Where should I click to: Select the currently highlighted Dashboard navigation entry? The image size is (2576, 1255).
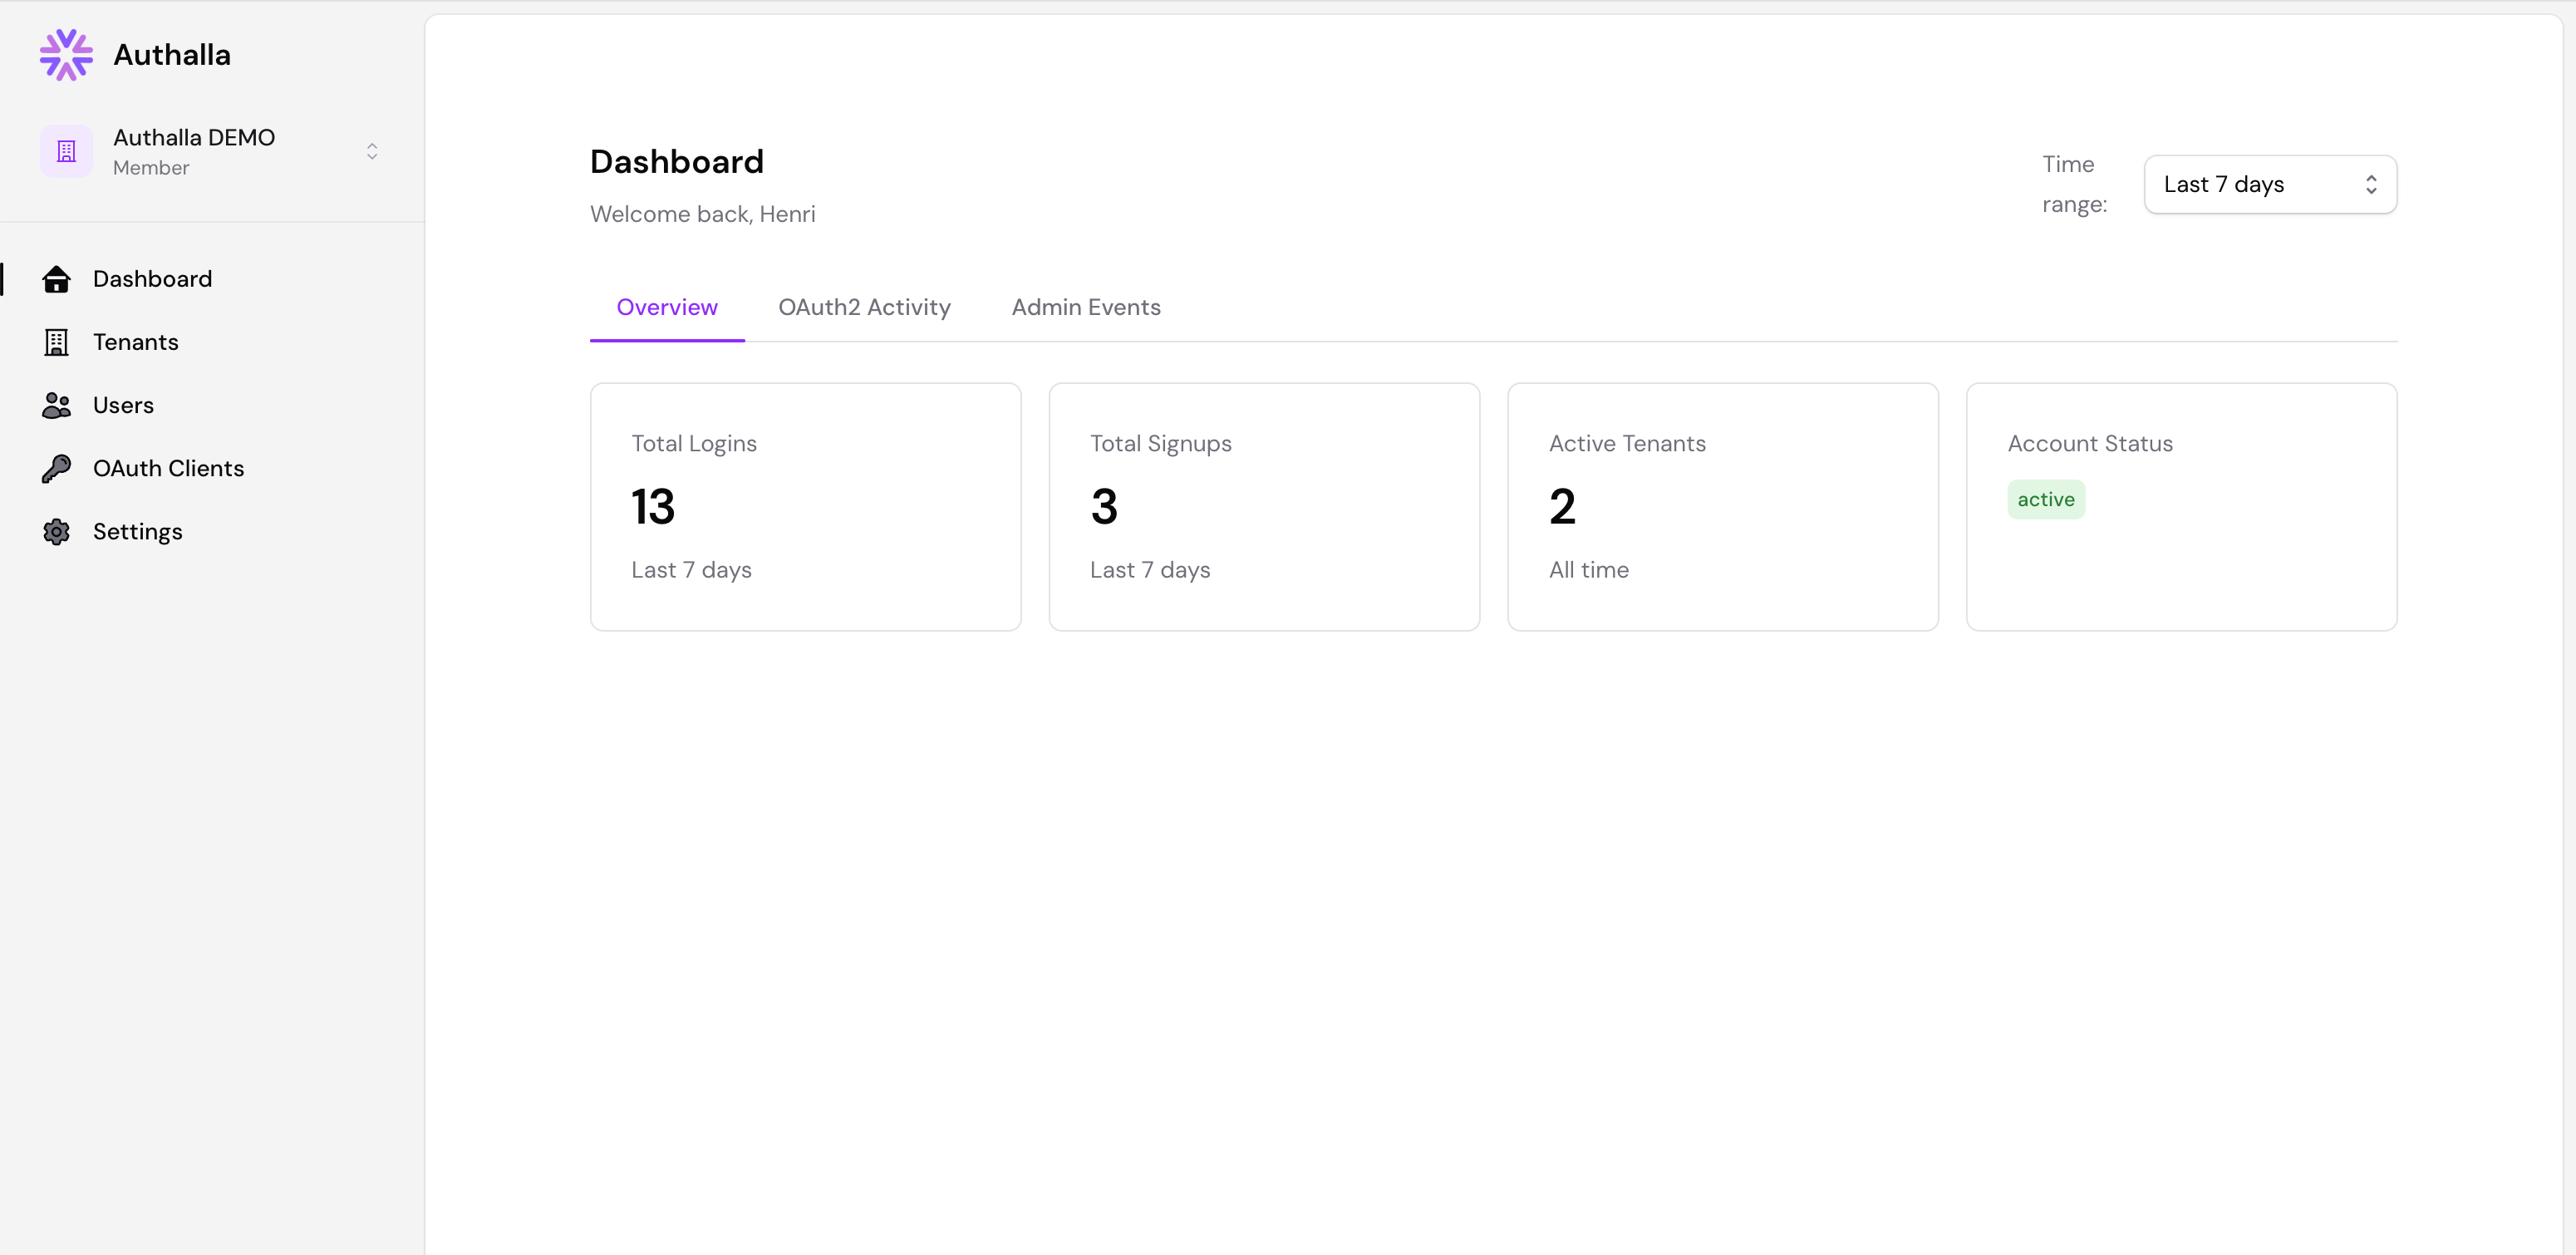[153, 279]
